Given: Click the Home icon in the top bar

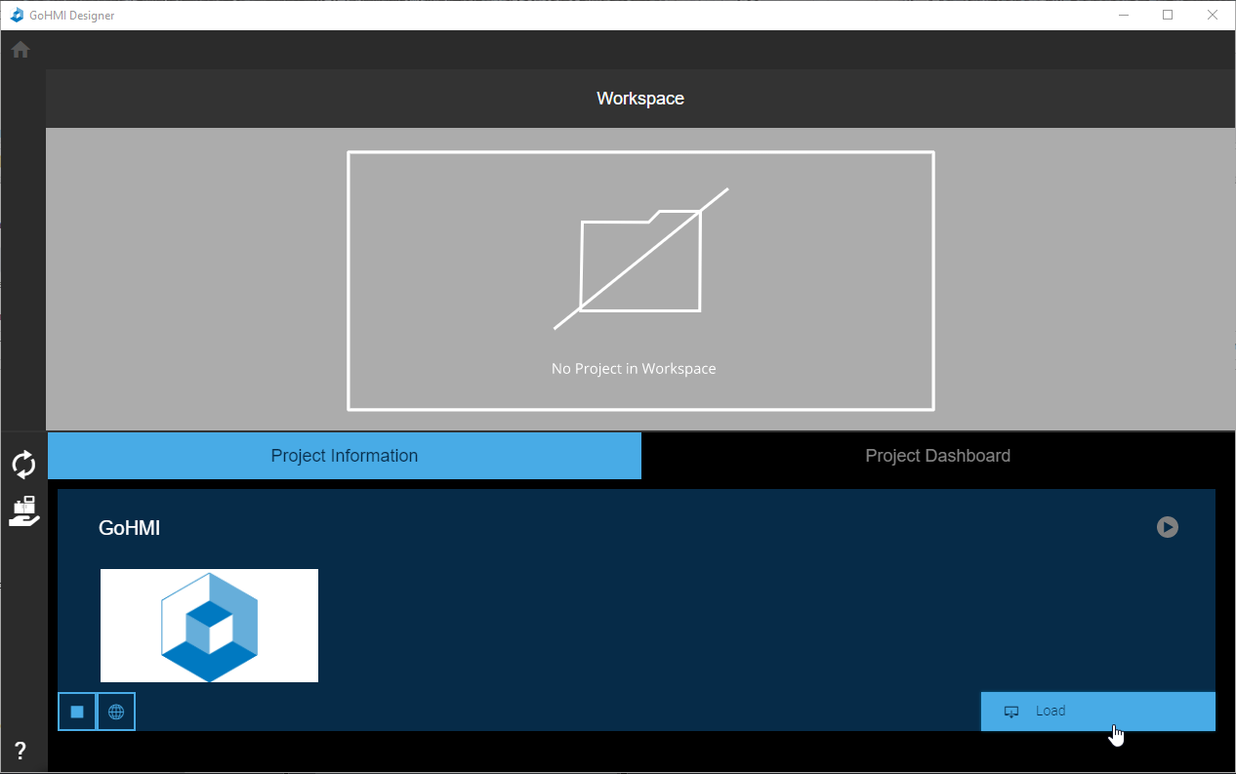Looking at the screenshot, I should point(21,50).
